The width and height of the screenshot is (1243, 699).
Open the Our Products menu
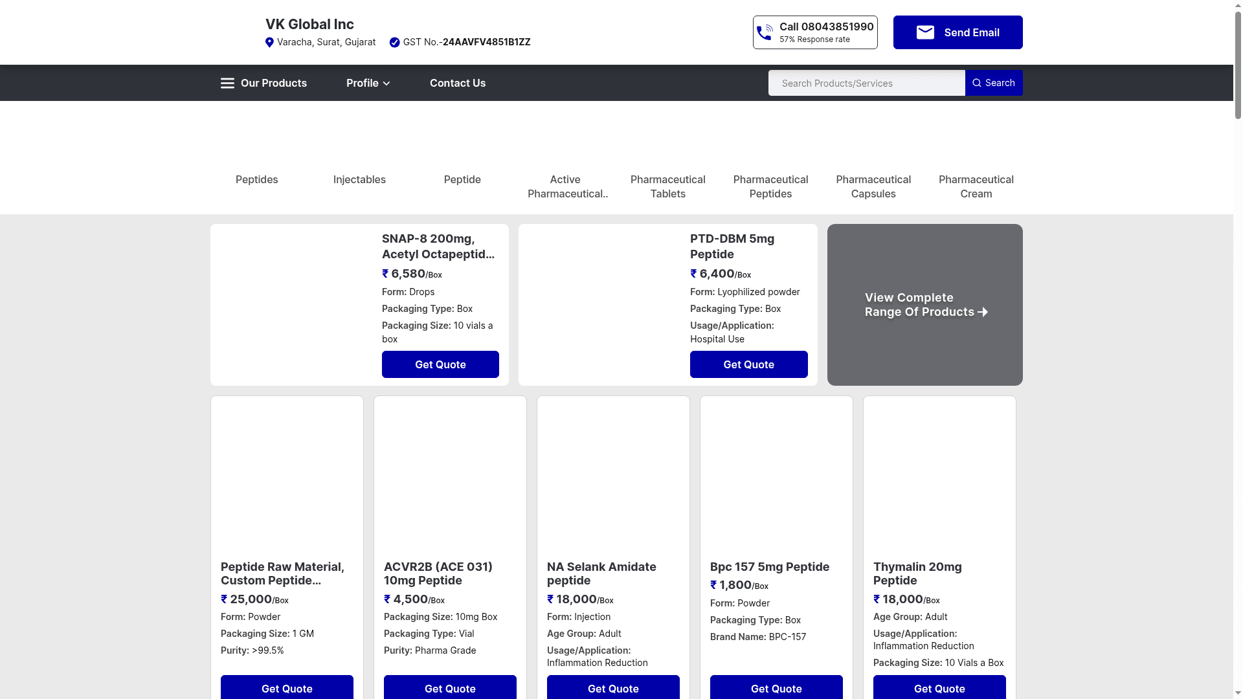coord(273,83)
